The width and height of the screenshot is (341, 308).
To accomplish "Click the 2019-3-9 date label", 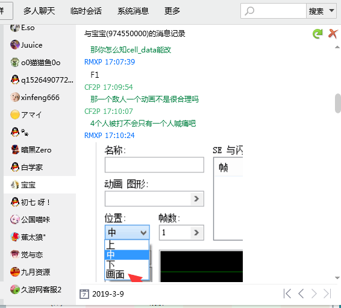I will 108,294.
